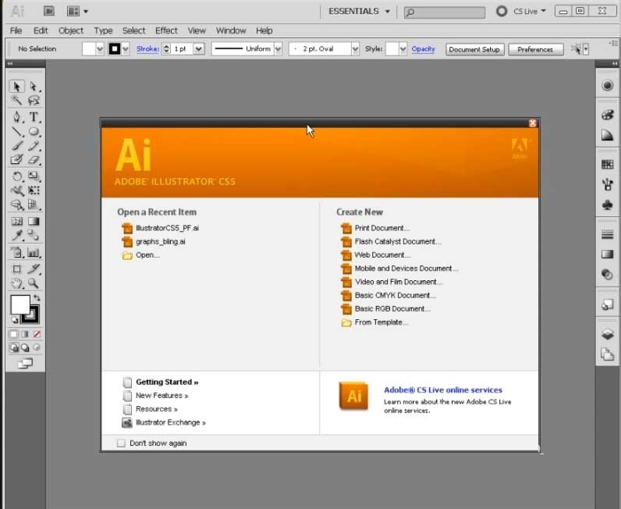Select the Symbol Sprayer tool
Viewport: 621px width, 509px height.
(16, 252)
